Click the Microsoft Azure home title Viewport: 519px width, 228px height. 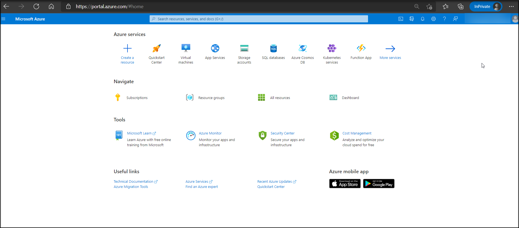(x=30, y=19)
